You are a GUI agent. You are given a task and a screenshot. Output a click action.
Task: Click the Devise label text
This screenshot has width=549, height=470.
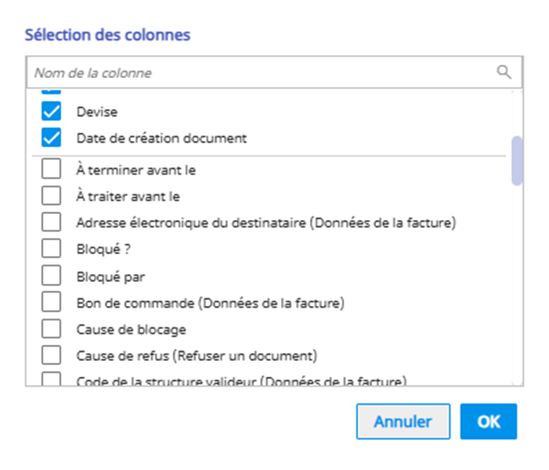(x=97, y=113)
